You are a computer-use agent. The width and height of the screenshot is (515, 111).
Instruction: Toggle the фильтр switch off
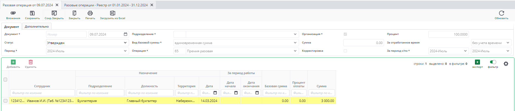493,62
